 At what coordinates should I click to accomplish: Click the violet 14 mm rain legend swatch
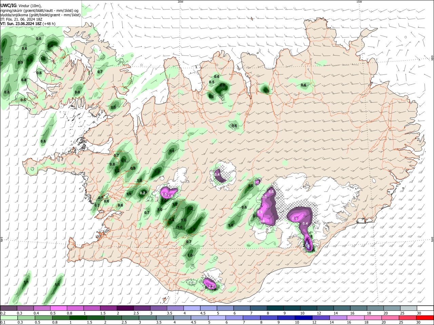[338, 318]
